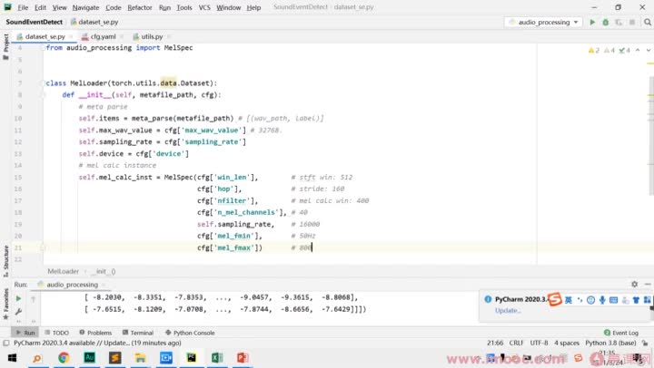Open PowerPoint from the taskbar
654x368 pixels.
(243, 358)
